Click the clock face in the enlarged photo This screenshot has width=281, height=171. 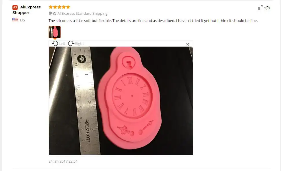[x=132, y=96]
